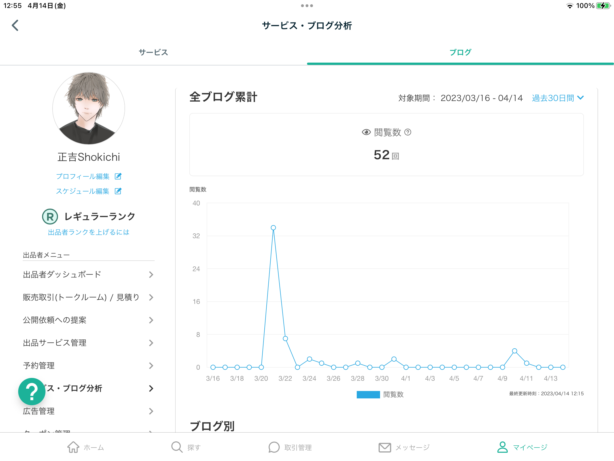Tap the マイページ person icon

click(x=502, y=447)
